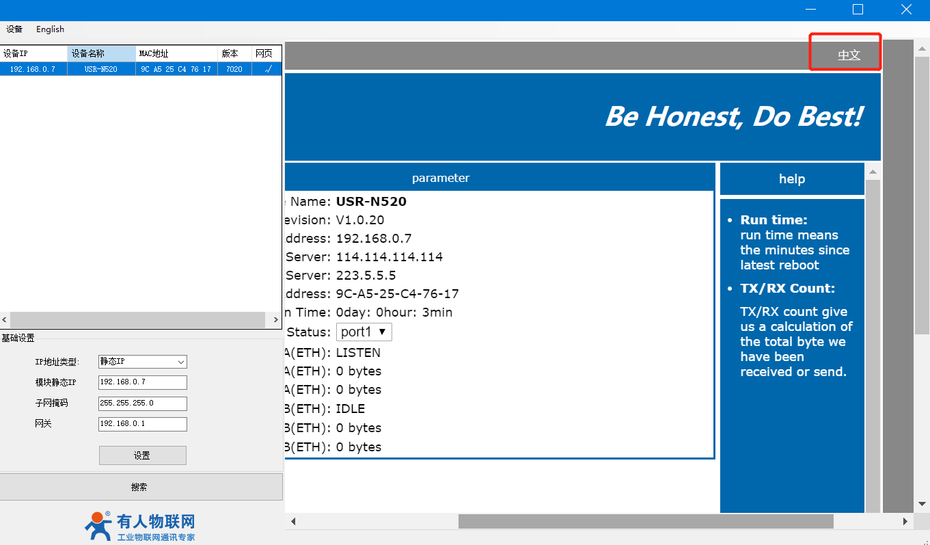This screenshot has height=545, width=930.
Task: Click the web page's vertical scroll up arrow
Action: (x=921, y=47)
